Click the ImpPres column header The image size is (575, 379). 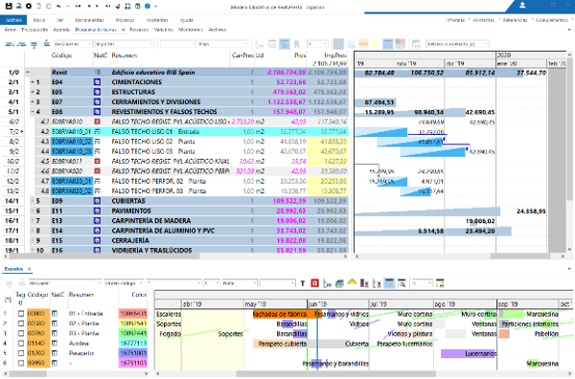[x=335, y=56]
